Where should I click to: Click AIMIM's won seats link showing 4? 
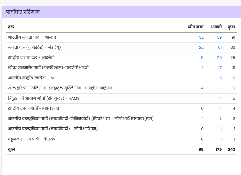coord(202,88)
